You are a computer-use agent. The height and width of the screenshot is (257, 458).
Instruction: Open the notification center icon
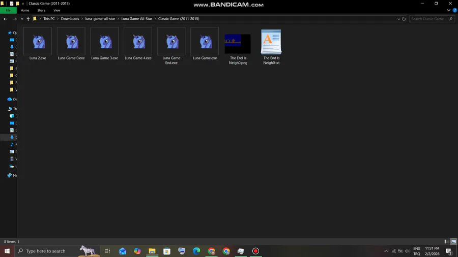point(449,251)
